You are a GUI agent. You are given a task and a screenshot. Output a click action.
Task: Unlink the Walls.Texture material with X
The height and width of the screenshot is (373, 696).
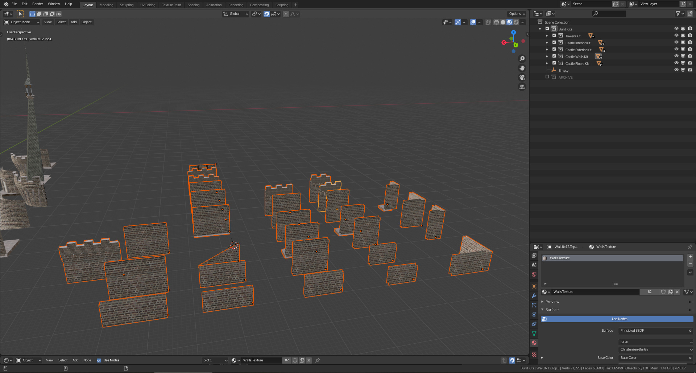pyautogui.click(x=677, y=292)
